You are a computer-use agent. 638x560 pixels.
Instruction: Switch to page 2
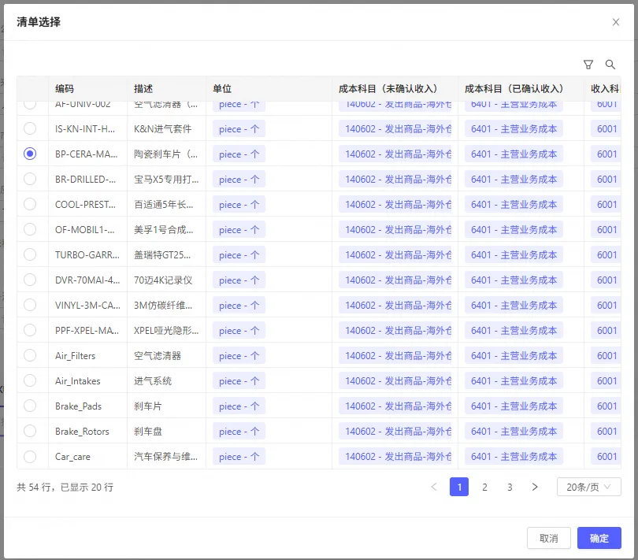(484, 487)
